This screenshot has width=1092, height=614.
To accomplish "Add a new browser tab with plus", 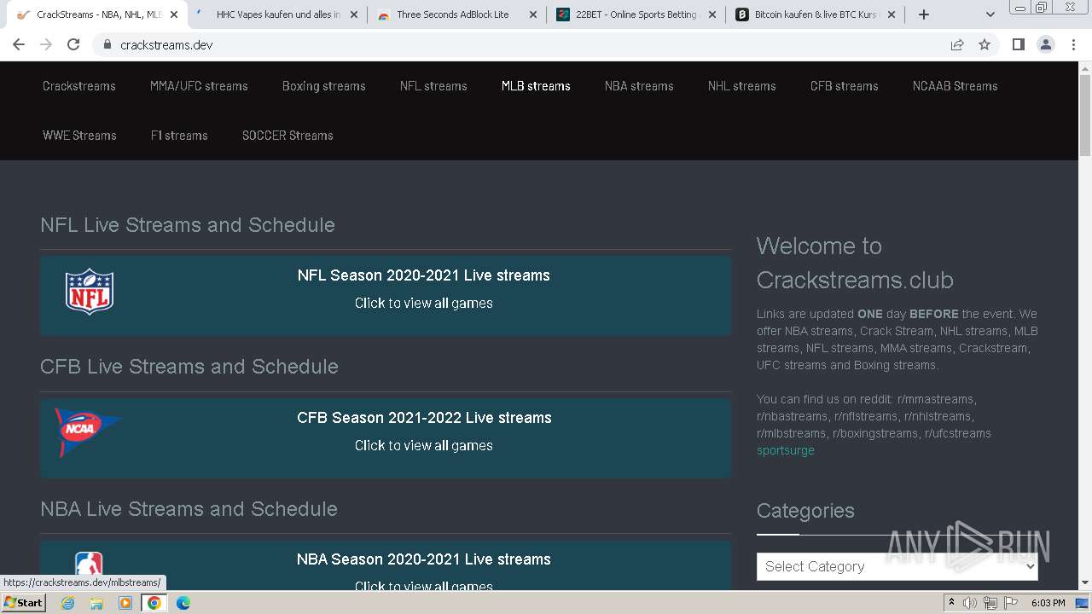I will coord(924,14).
